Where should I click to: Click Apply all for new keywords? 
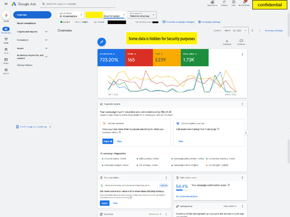tap(108, 141)
